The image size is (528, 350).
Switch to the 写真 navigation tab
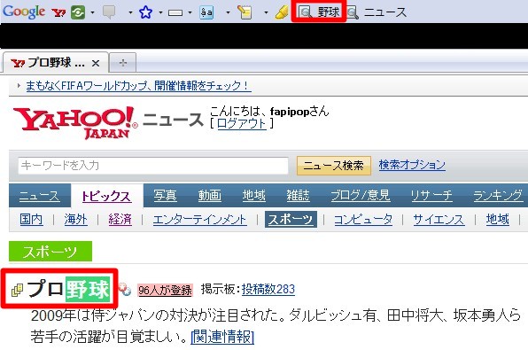pos(165,196)
